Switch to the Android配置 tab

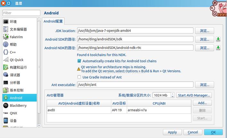(x=53, y=21)
